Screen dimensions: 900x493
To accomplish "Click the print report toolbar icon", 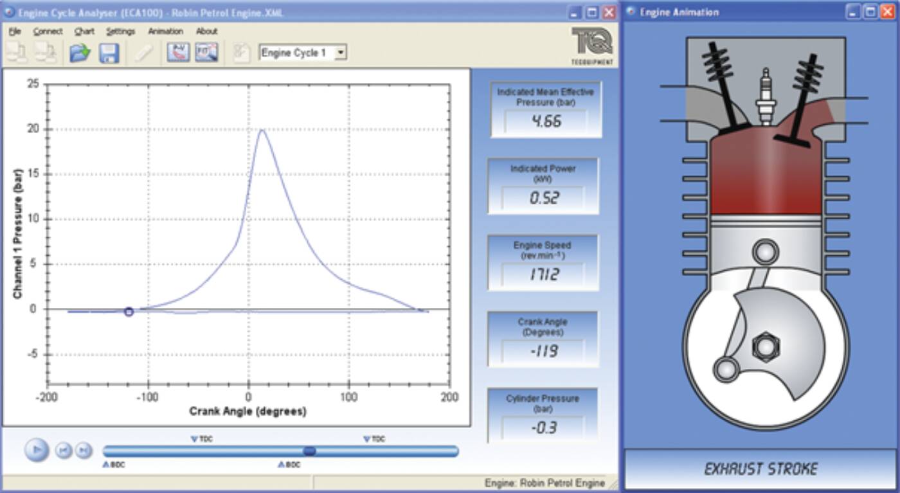I will (x=242, y=53).
